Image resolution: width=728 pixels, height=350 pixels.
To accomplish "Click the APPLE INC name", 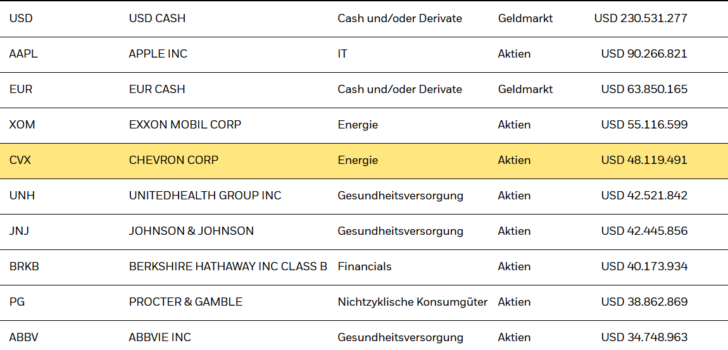I will pyautogui.click(x=158, y=54).
